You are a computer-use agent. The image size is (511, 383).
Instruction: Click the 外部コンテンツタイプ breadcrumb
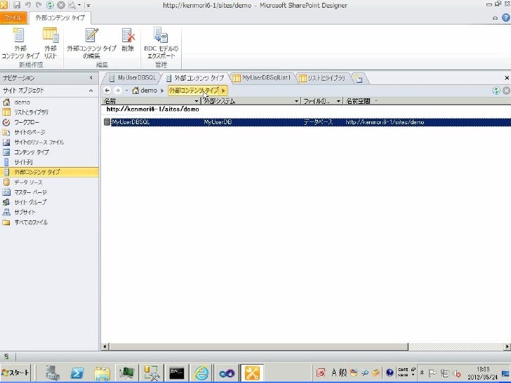pyautogui.click(x=194, y=90)
